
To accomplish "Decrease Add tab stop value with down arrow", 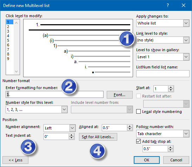I will [x=170, y=150].
